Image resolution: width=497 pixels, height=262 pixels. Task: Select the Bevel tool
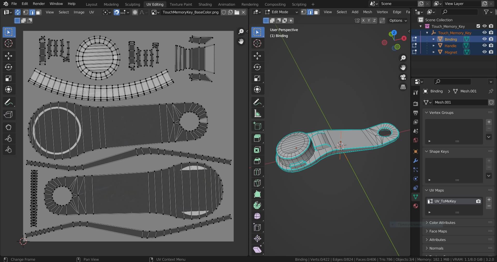click(x=257, y=161)
